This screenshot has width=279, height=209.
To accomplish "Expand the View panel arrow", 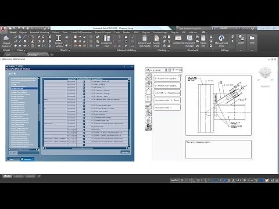I will 252,51.
